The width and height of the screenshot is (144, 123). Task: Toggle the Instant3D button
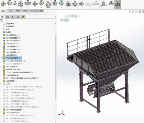tap(95, 3)
